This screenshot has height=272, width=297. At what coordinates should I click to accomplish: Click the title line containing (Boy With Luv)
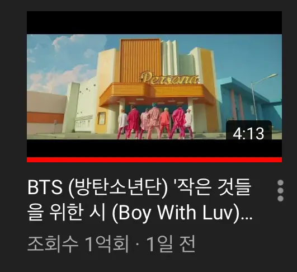(x=140, y=213)
